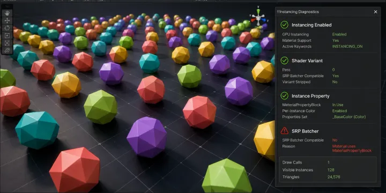Click the Pass value 0
Viewport: 386px width, 193px height.
(x=333, y=70)
